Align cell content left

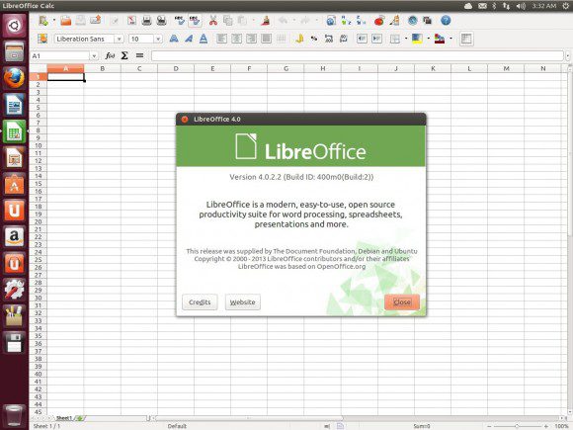(x=222, y=39)
